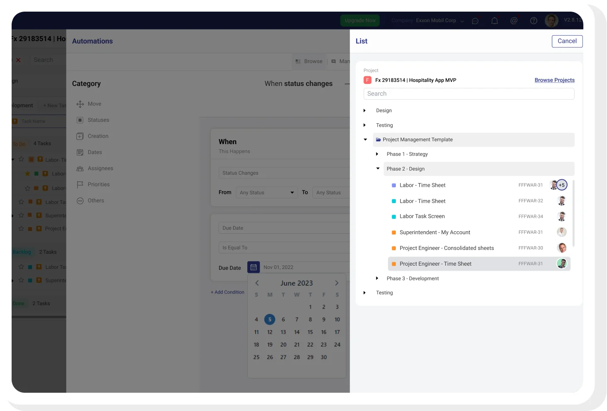
Task: Click inside the List panel Search field
Action: click(x=469, y=94)
